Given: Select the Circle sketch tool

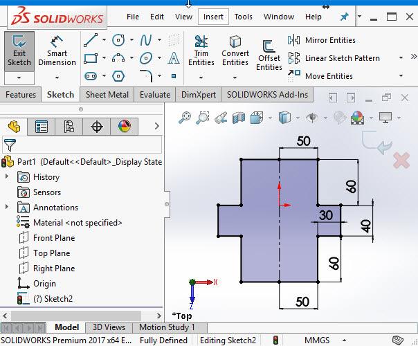Looking at the screenshot, I should point(118,40).
